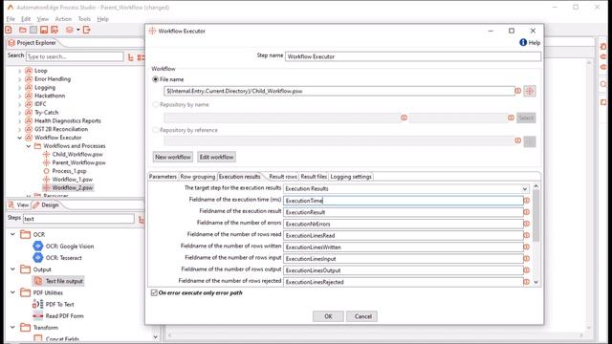Select the Repository by reference radio button
The image size is (612, 344).
pos(155,130)
